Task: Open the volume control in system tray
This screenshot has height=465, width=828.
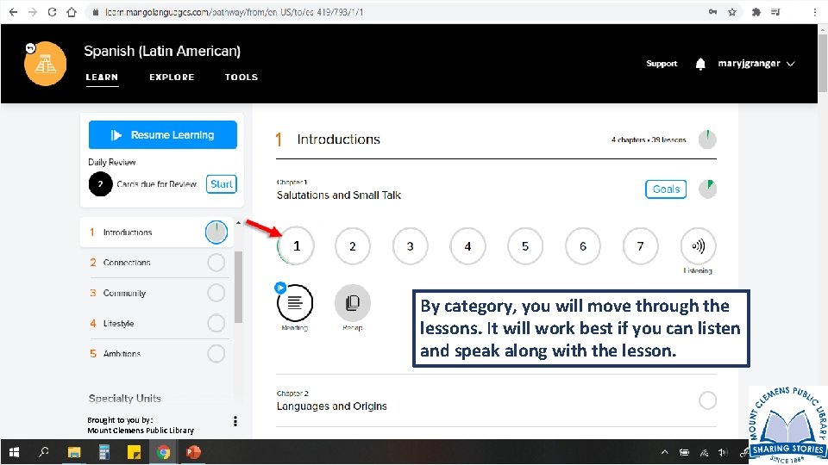Action: click(x=723, y=452)
